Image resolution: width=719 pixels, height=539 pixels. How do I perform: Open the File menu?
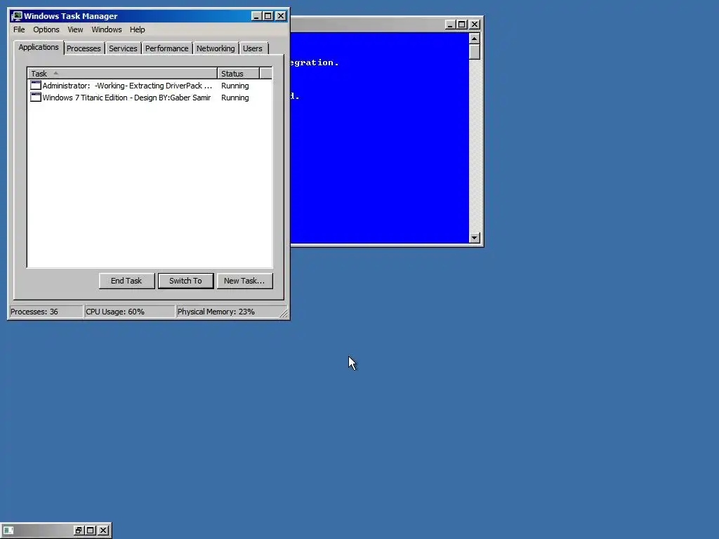19,29
